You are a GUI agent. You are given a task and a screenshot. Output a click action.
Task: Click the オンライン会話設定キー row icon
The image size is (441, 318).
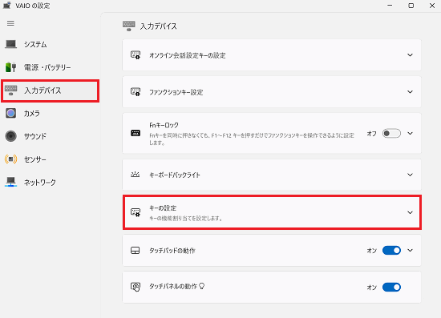[x=136, y=54]
